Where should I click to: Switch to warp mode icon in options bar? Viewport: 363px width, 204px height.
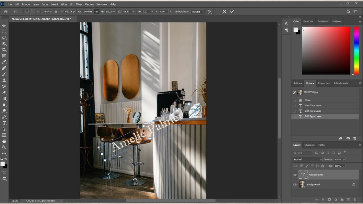point(210,12)
